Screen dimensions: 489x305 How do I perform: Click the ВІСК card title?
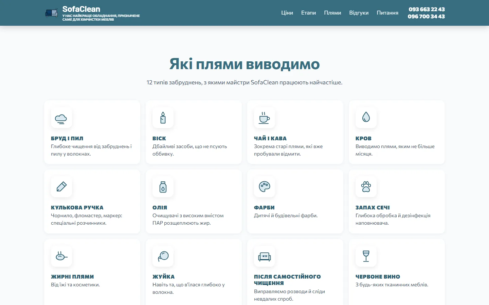click(x=159, y=138)
